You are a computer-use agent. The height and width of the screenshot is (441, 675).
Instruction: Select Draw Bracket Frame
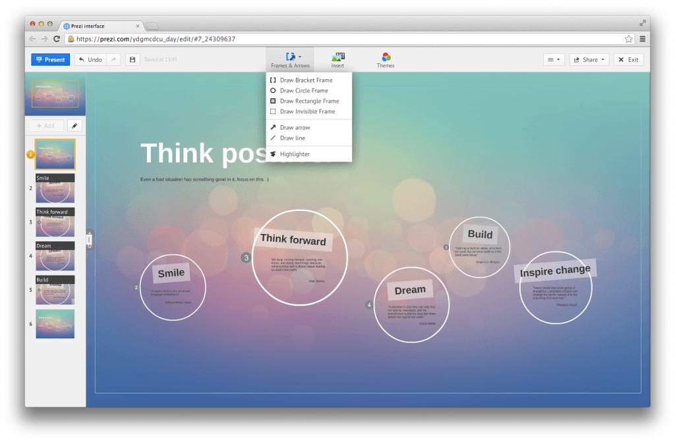[306, 80]
